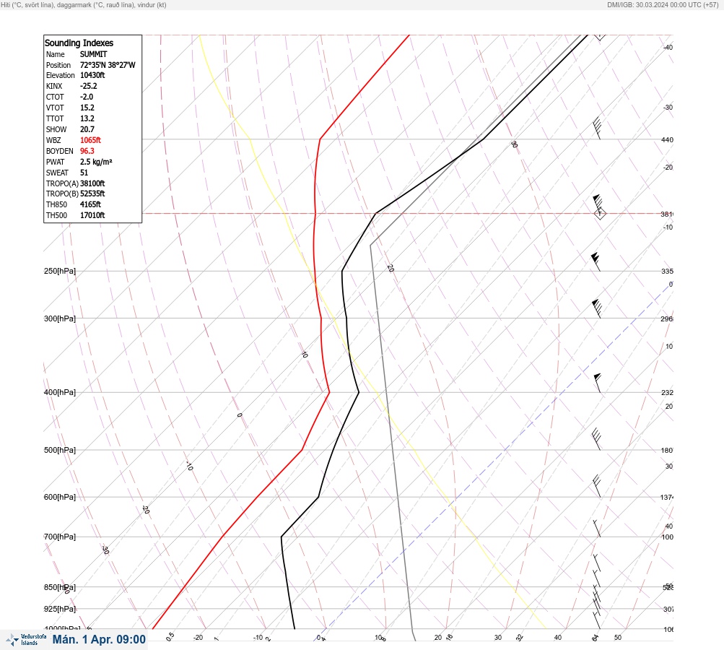This screenshot has height=650, width=724.
Task: Click the TROPO(B) value 52535ft
Action: [x=92, y=194]
